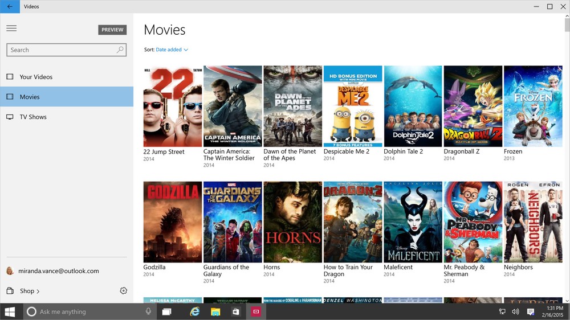Open Despicable Me 2 poster
Viewport: 570px width, 320px height.
[353, 106]
